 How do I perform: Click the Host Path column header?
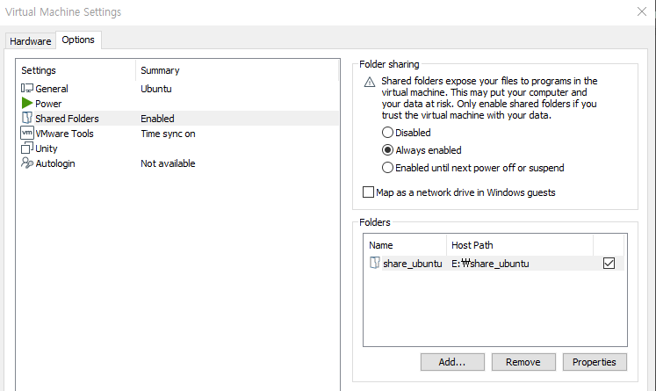[x=520, y=245]
